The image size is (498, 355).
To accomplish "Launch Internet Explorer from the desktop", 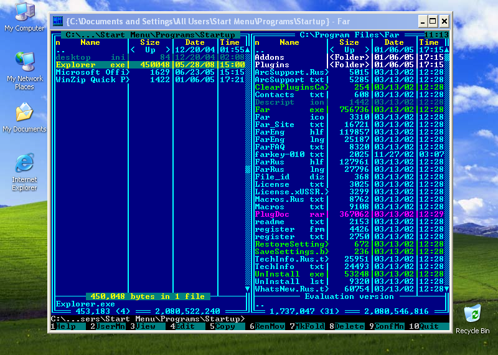I will tap(24, 172).
